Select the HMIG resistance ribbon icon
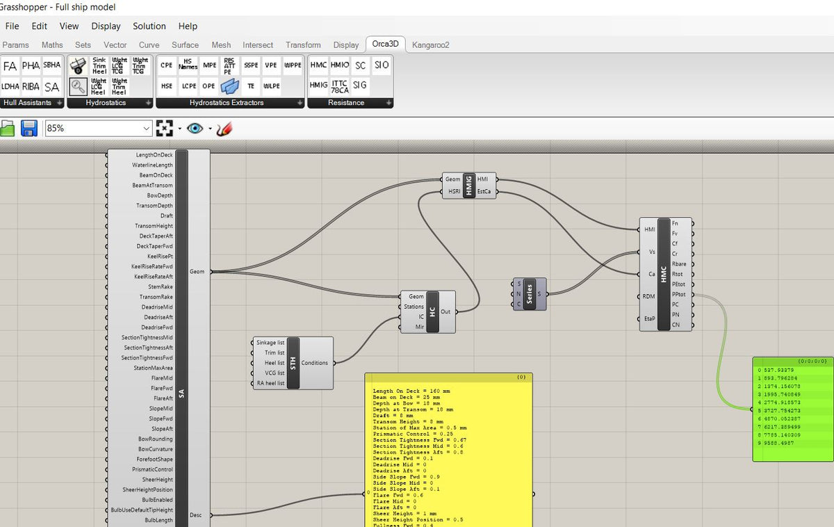Screen dimensions: 834x527 pyautogui.click(x=318, y=86)
